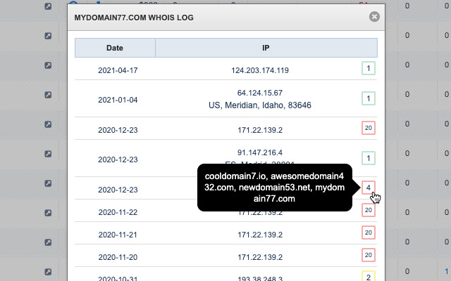451x281 pixels.
Task: Open the green 1 badge for 91.147.216.4
Action: point(369,158)
